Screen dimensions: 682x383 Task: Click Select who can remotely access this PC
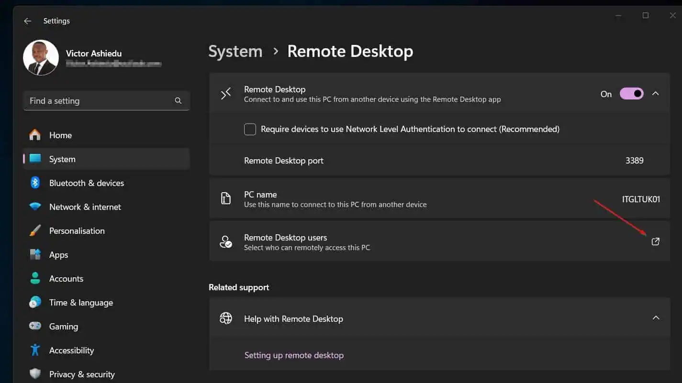[307, 248]
